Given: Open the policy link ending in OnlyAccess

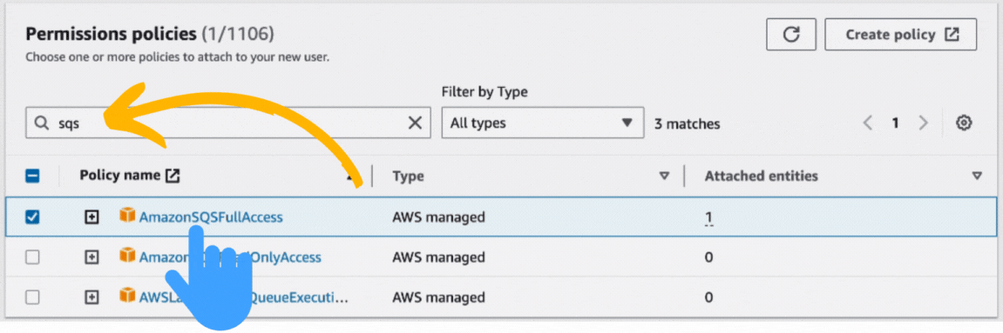Looking at the screenshot, I should click(x=230, y=257).
